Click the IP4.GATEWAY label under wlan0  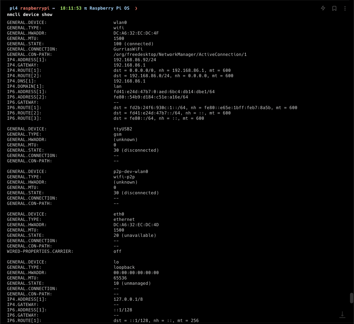click(x=23, y=65)
